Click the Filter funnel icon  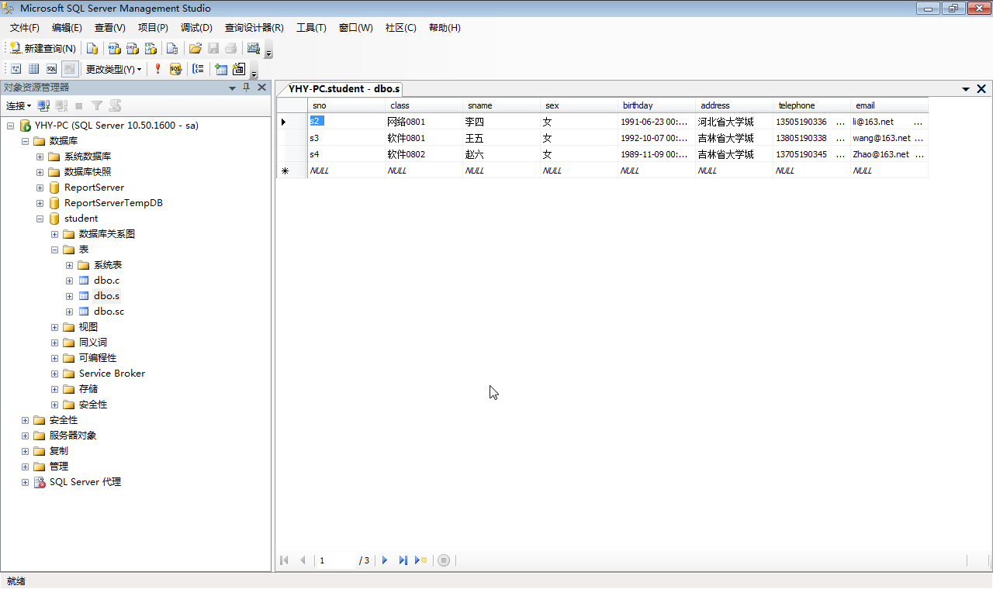pos(97,105)
